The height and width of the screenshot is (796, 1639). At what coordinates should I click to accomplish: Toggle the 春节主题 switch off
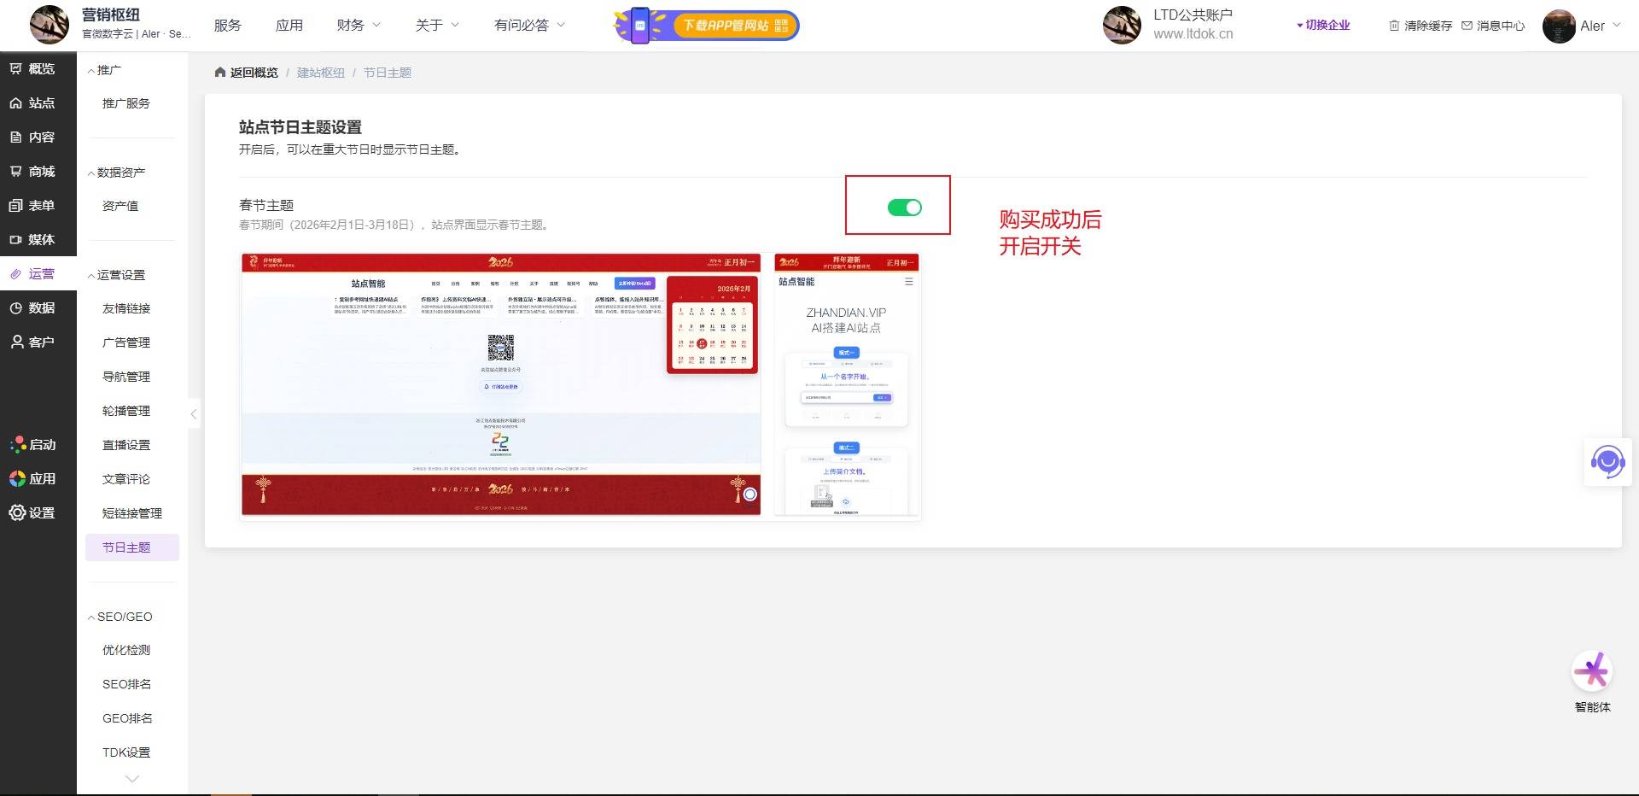(x=904, y=208)
